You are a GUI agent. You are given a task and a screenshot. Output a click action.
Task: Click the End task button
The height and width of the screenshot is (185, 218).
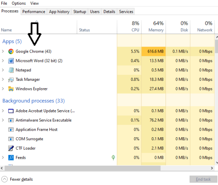[203, 179]
